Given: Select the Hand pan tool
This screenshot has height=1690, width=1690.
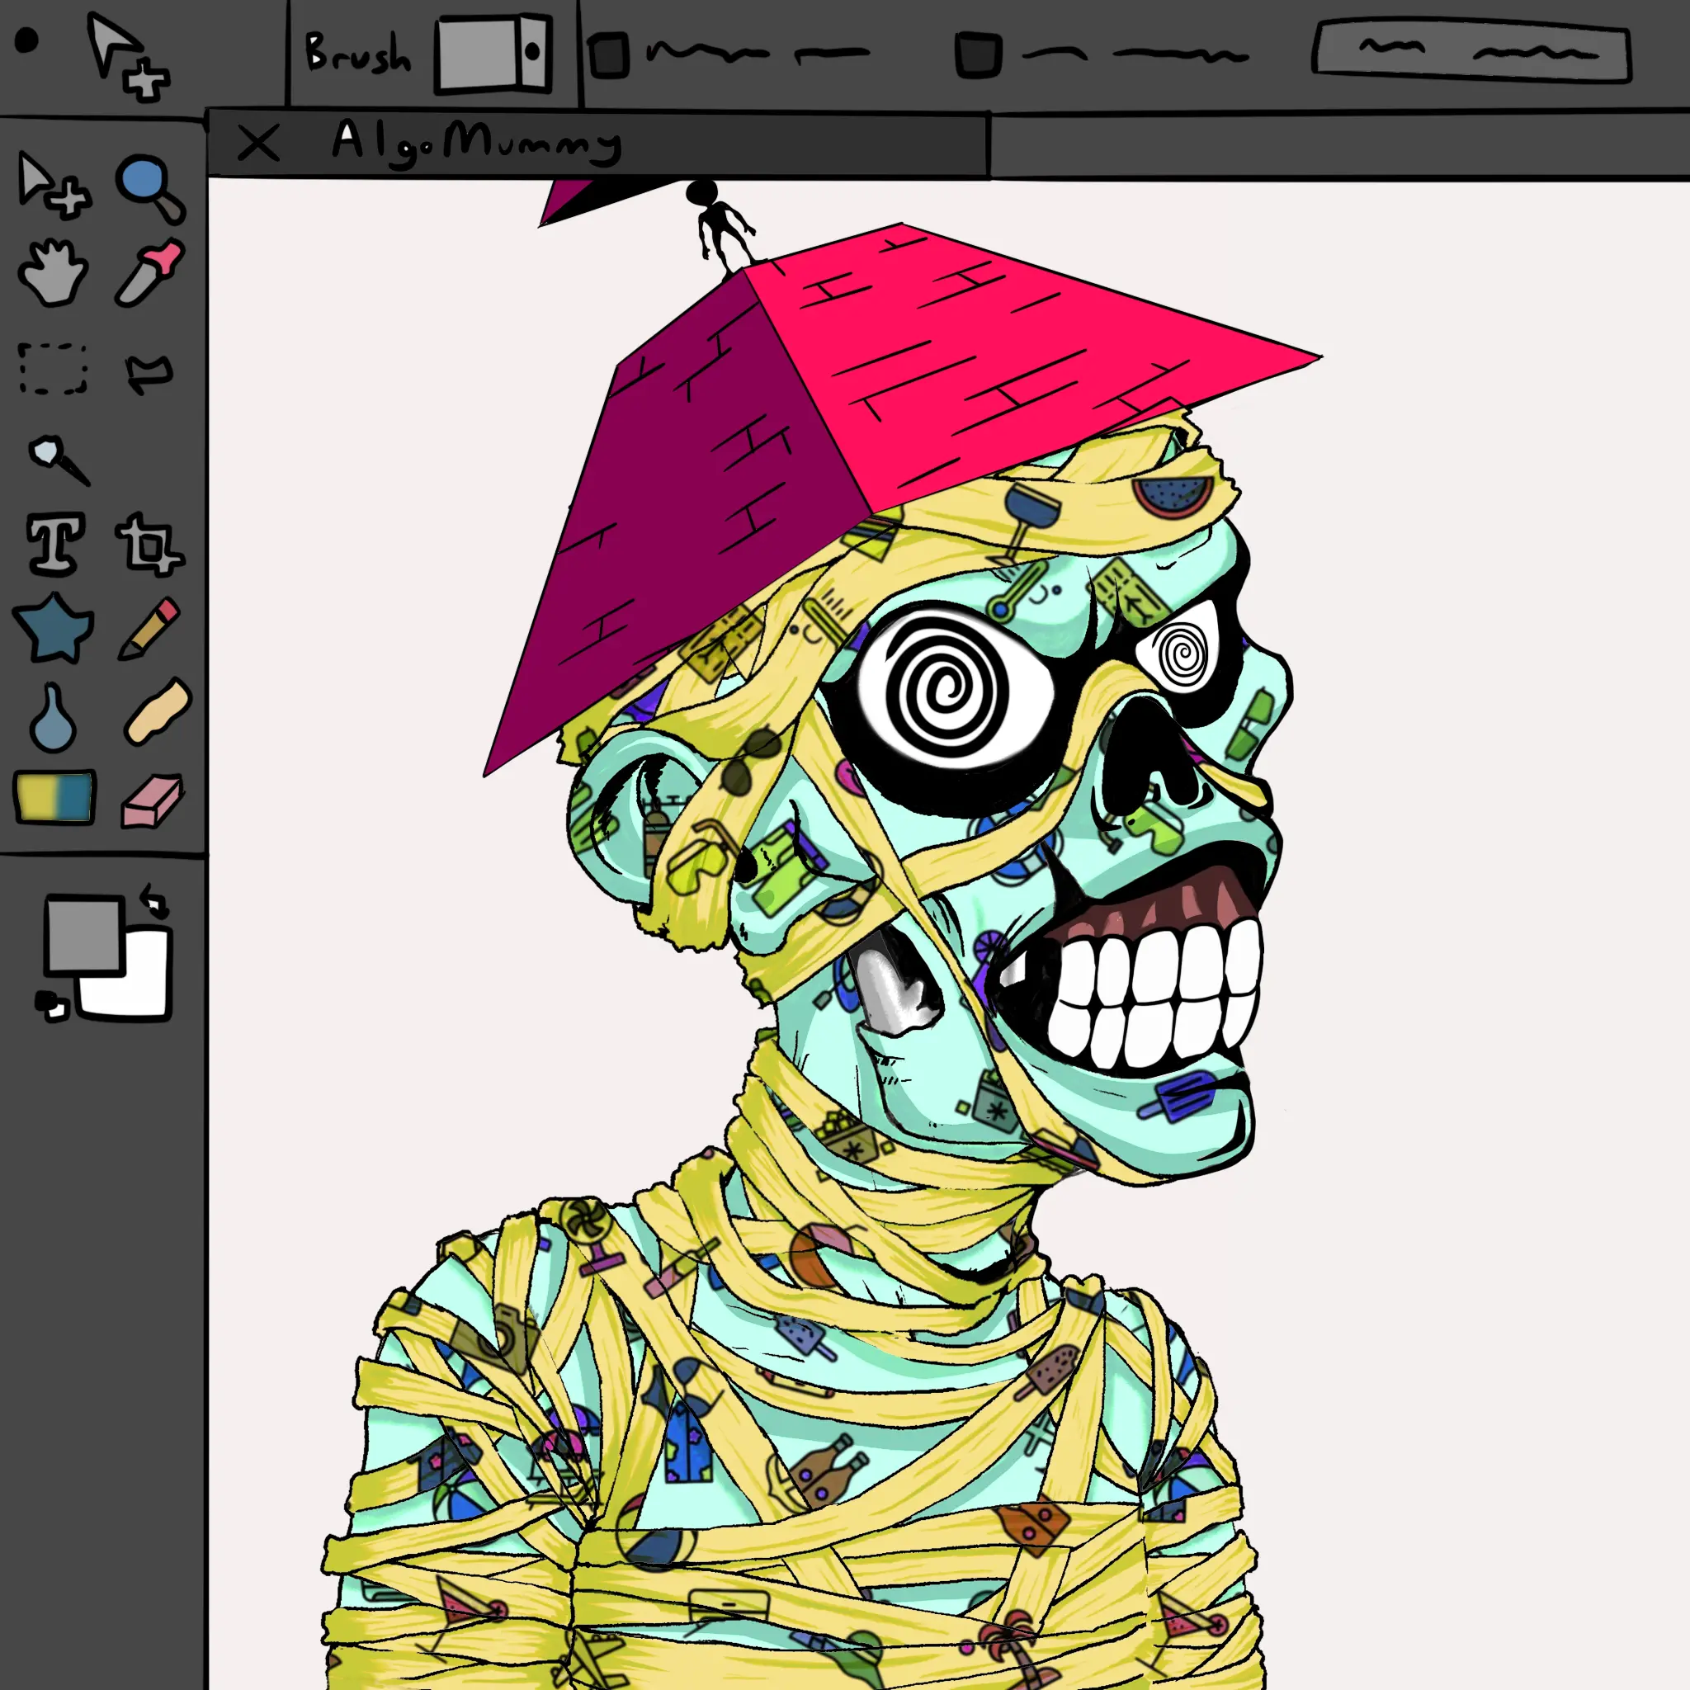Looking at the screenshot, I should coord(53,274).
